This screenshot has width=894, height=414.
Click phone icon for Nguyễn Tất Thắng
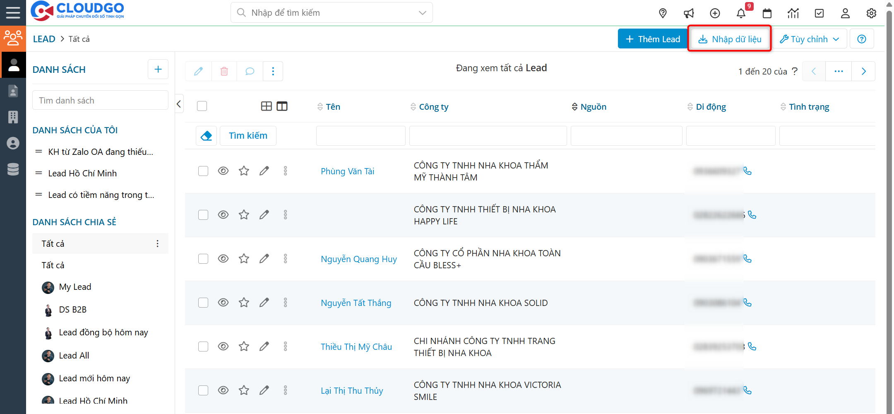click(x=747, y=303)
